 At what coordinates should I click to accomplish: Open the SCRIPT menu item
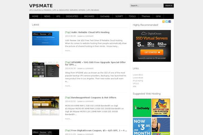point(119,17)
